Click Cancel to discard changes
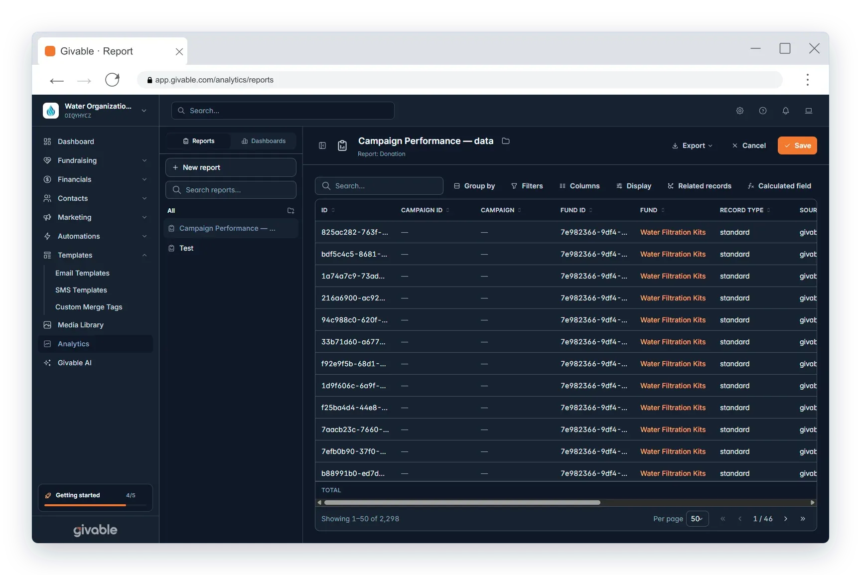The height and width of the screenshot is (575, 861). click(749, 145)
